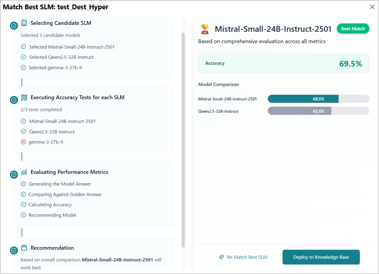Click check icon beside Qwen2.5-32B-Instruct accuracy test
The height and width of the screenshot is (274, 379).
click(23, 132)
